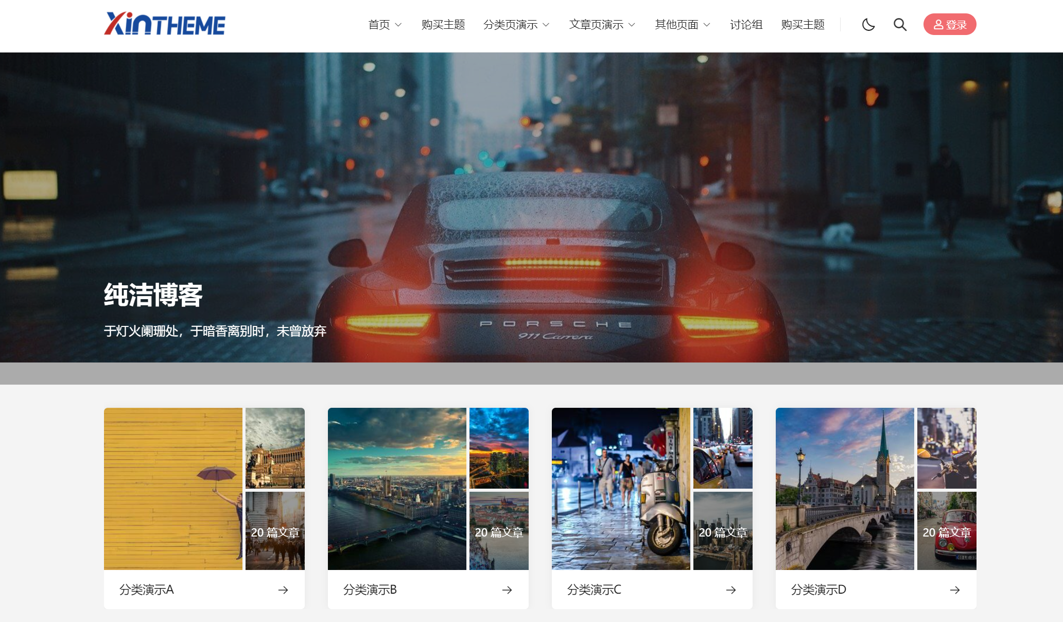
Task: Click 20 篇文章 on 分类演示B card
Action: click(x=499, y=532)
